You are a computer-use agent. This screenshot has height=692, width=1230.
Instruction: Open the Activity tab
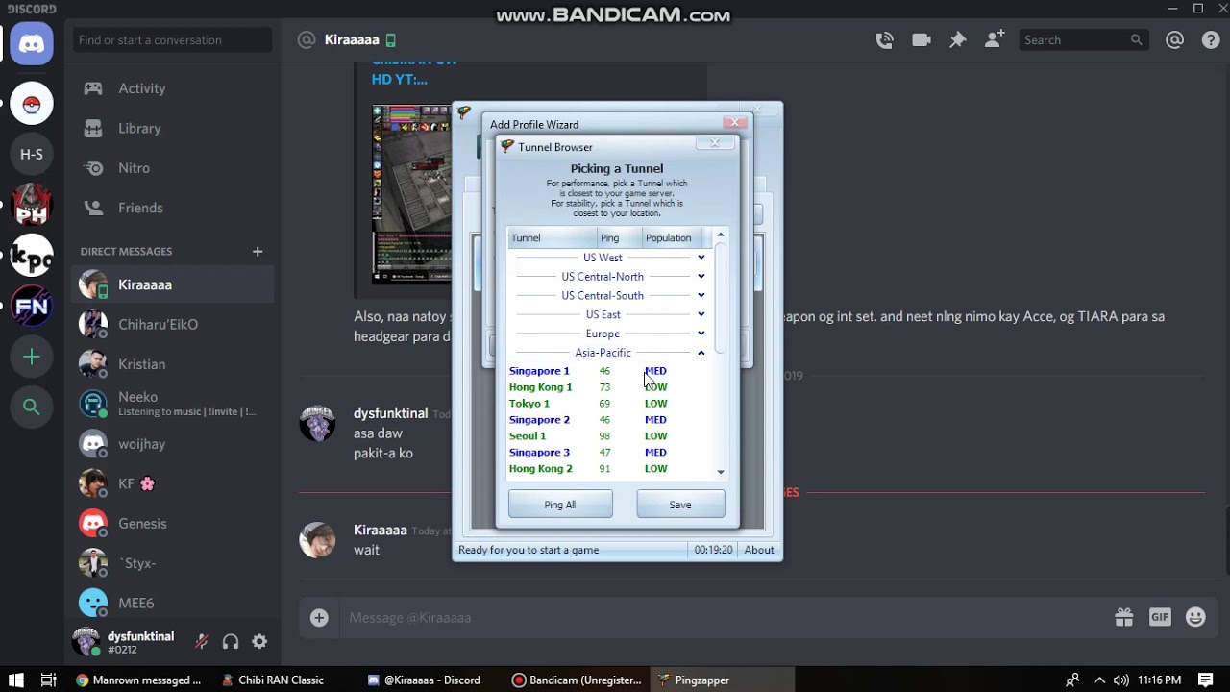[x=173, y=88]
